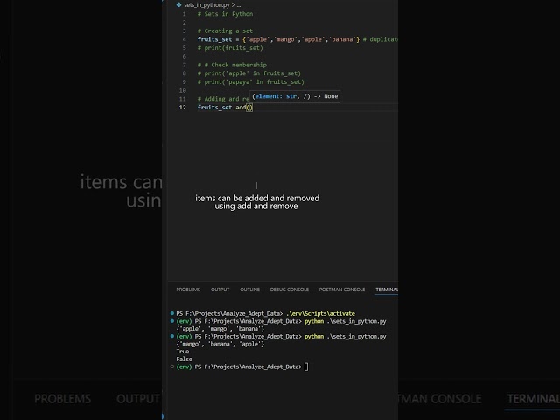Click the 'False' output in terminal
560x420 pixels.
(184, 360)
